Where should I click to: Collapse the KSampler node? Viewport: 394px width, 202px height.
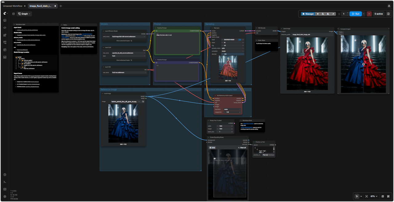pos(212,28)
